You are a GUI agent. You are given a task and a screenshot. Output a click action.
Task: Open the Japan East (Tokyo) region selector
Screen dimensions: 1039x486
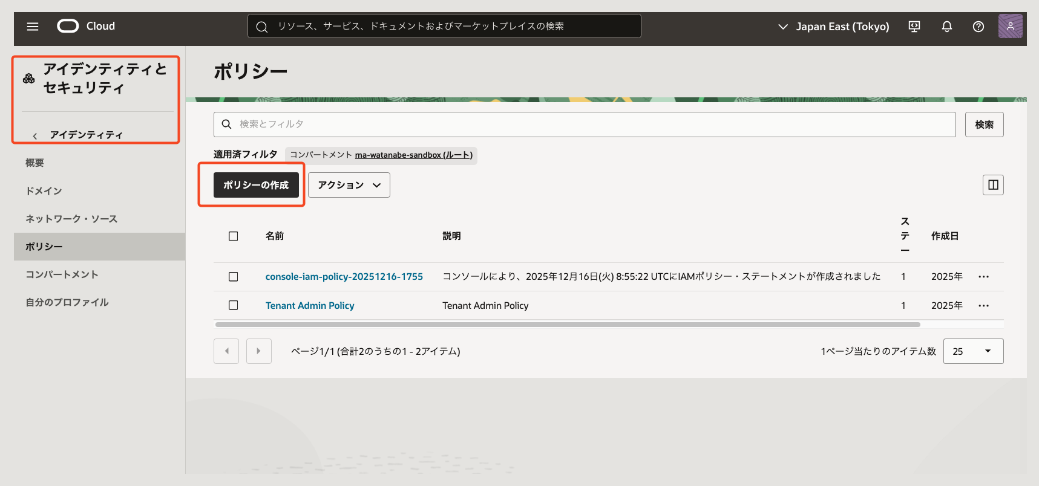tap(834, 27)
